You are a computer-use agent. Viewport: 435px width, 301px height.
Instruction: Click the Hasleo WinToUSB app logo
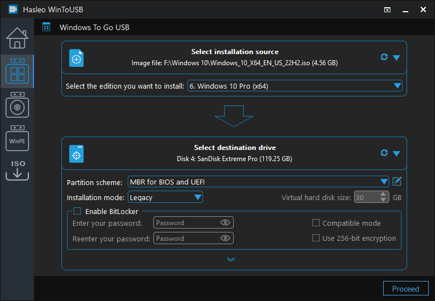(x=13, y=9)
